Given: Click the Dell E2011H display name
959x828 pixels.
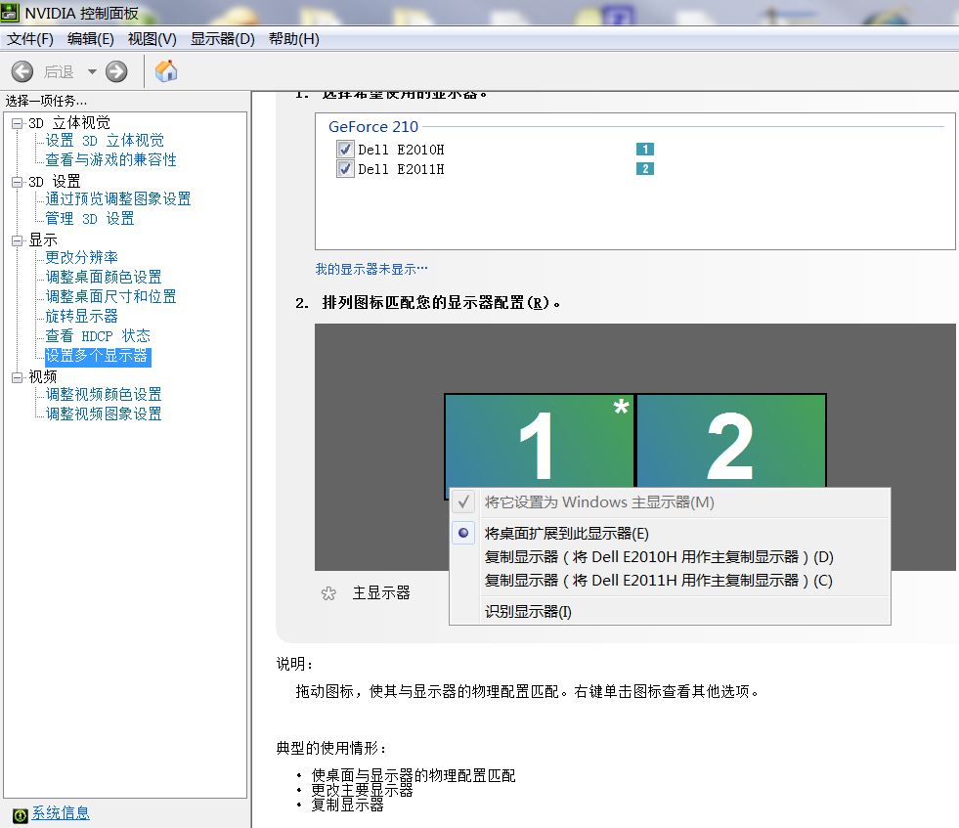Looking at the screenshot, I should [x=401, y=169].
